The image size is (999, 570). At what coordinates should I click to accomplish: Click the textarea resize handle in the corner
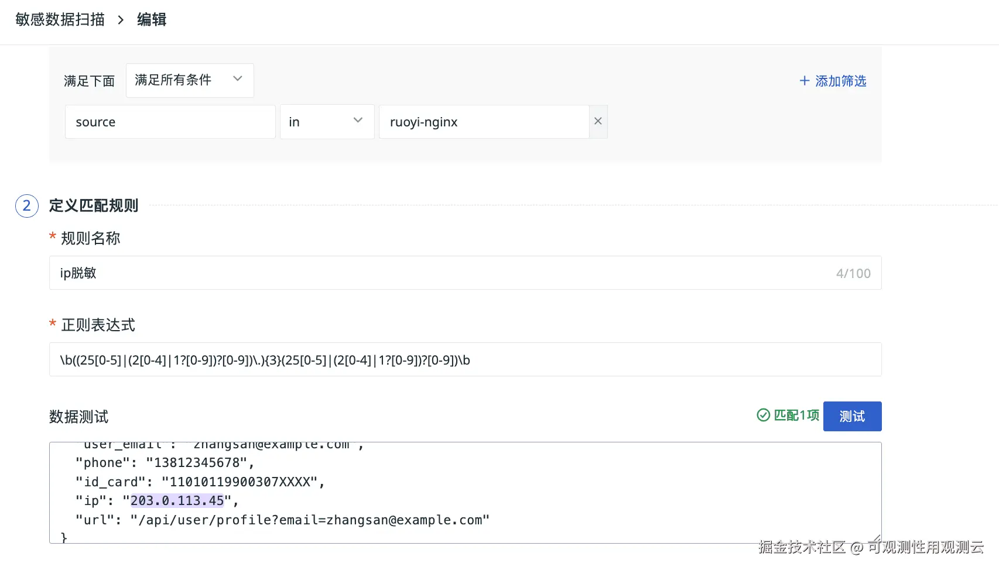pos(876,538)
